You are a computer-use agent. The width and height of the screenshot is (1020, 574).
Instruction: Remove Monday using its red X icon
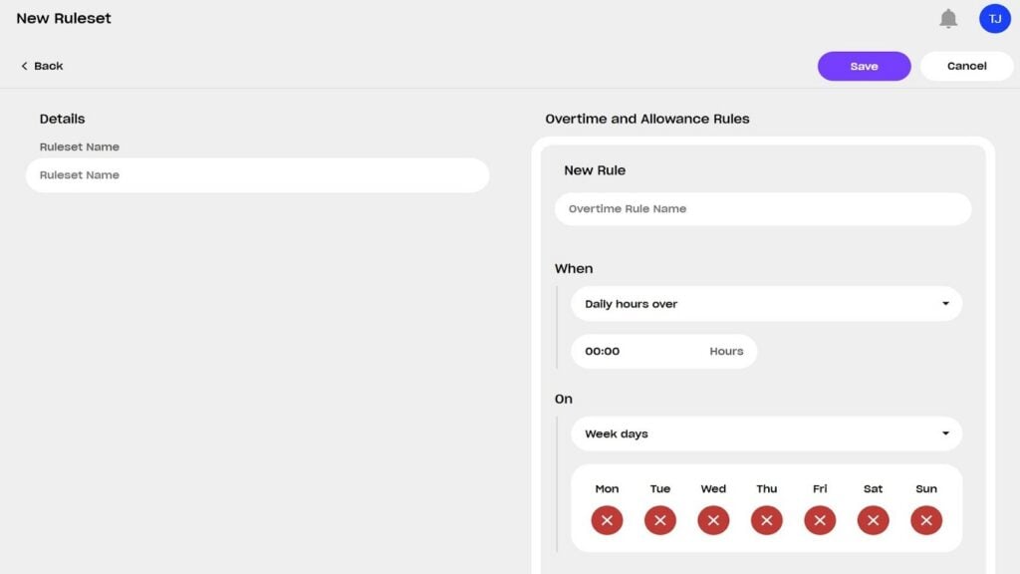pos(606,519)
